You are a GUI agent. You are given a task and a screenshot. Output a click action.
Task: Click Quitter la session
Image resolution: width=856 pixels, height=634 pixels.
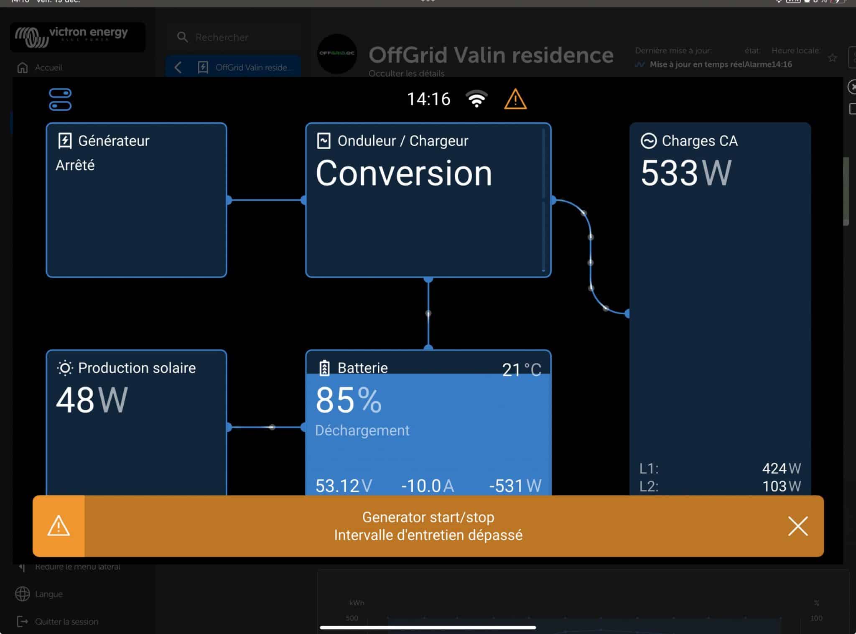[x=66, y=621]
